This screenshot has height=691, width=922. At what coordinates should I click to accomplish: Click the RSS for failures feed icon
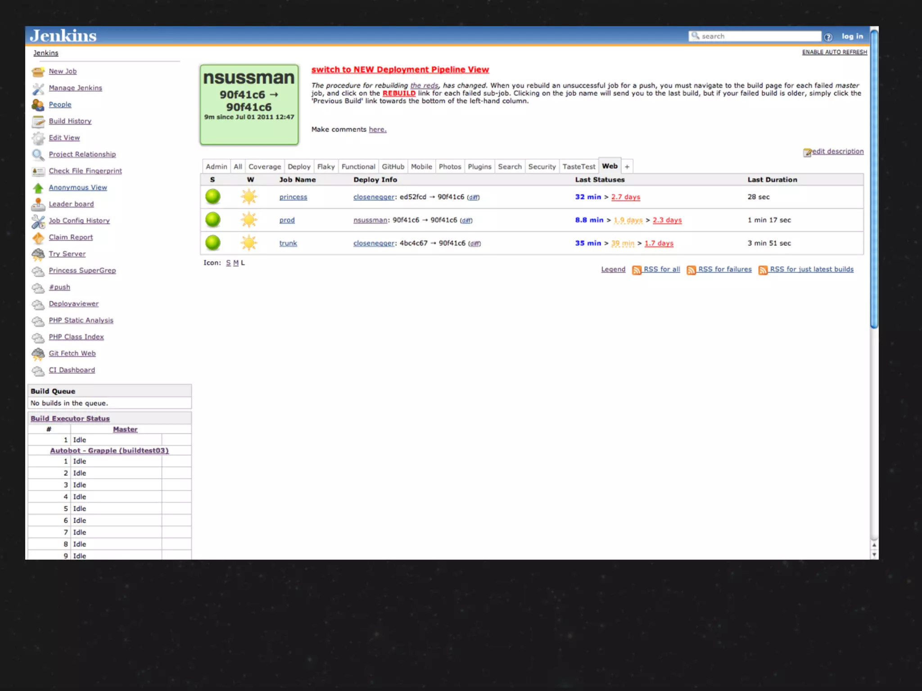click(691, 270)
